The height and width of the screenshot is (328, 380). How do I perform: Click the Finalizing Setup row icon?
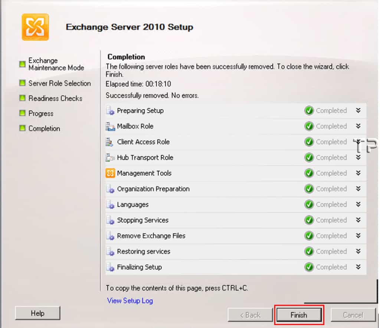click(x=110, y=267)
